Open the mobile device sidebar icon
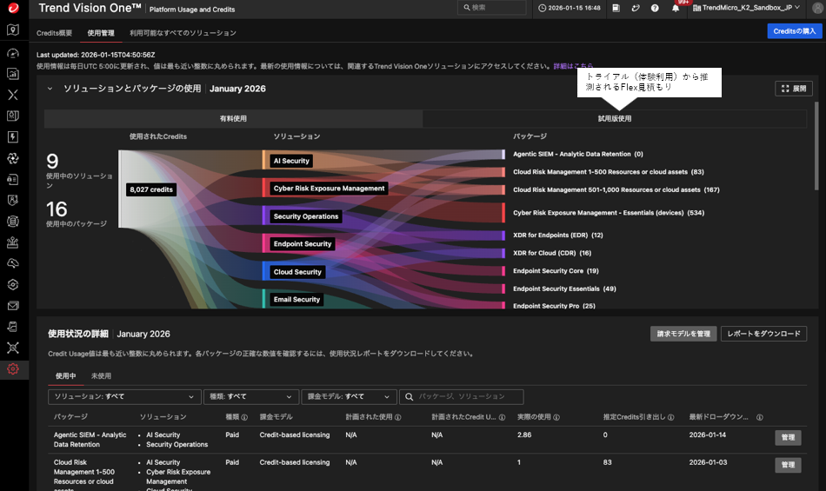 point(13,327)
